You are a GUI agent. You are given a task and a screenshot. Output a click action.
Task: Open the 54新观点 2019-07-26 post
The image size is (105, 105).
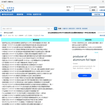pyautogui.click(x=26, y=52)
